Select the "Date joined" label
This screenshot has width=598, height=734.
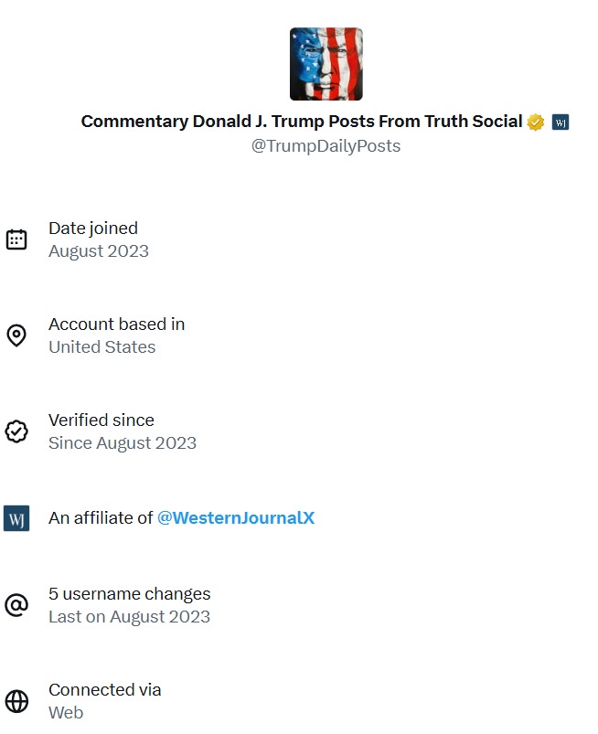tap(93, 229)
